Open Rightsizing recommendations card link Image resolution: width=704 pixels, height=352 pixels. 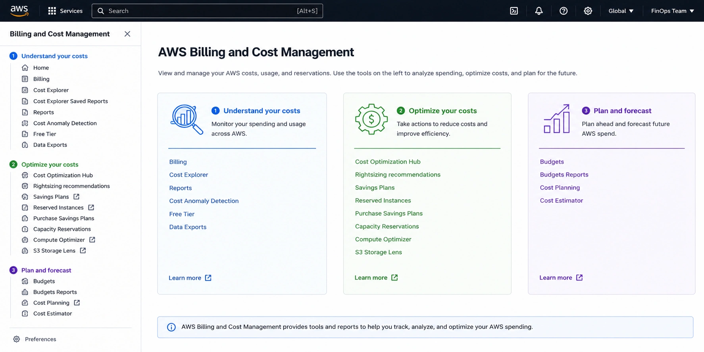[398, 175]
